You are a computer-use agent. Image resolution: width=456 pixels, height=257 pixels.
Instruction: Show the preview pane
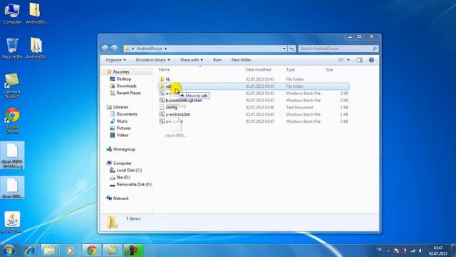tap(359, 60)
